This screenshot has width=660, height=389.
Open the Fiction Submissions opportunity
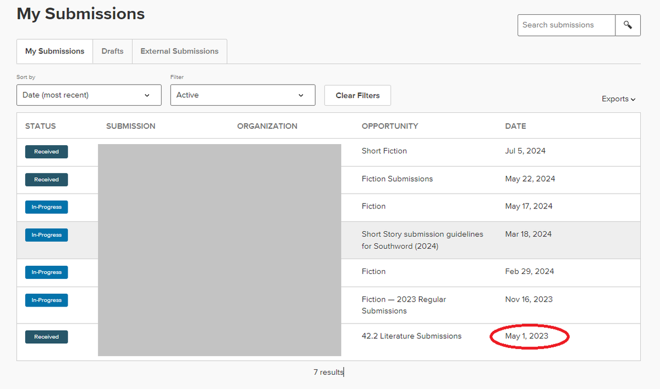397,179
